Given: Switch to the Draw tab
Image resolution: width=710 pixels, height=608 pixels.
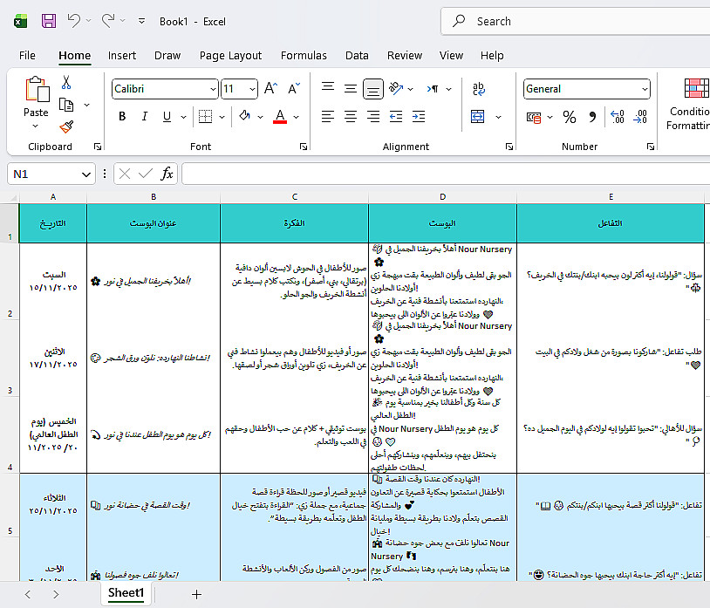Looking at the screenshot, I should point(167,55).
